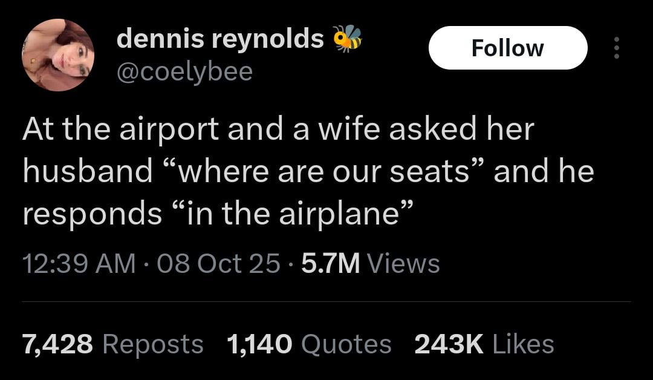This screenshot has height=380, width=653.
Task: Open the Likes label link
Action: 524,344
